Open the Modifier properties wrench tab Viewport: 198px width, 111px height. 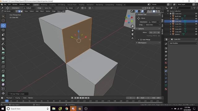[x=166, y=71]
